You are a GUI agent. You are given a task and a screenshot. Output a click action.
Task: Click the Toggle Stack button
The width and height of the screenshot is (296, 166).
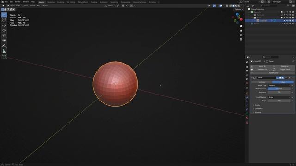[284, 70]
